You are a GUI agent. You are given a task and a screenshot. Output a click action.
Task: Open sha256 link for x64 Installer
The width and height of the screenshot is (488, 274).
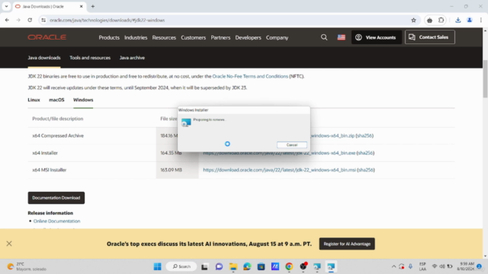[365, 153]
